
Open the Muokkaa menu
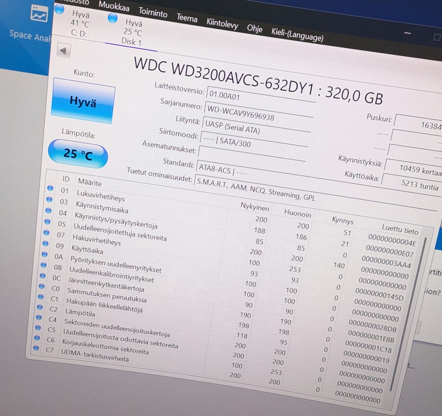pyautogui.click(x=114, y=6)
